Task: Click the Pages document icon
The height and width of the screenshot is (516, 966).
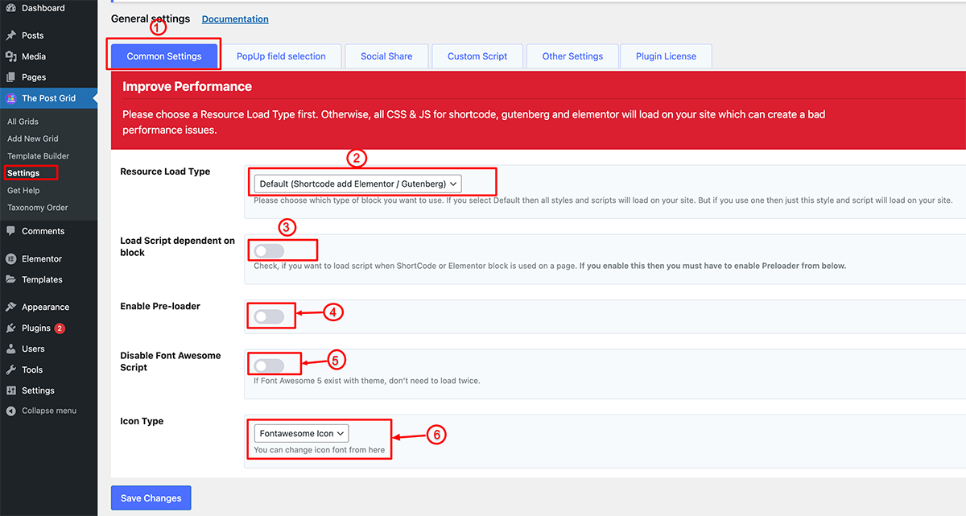Action: click(10, 77)
